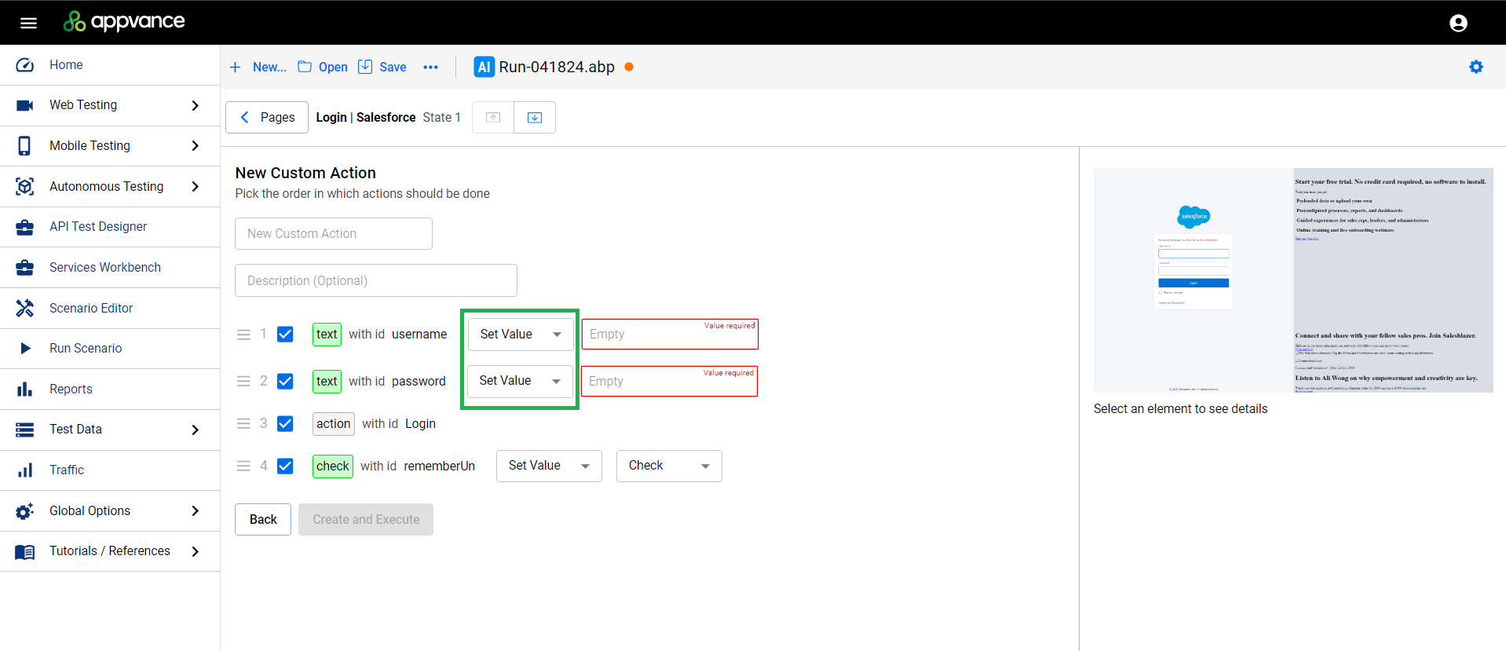Uncheck the rememberUn action checkbox
The image size is (1506, 651).
(285, 466)
